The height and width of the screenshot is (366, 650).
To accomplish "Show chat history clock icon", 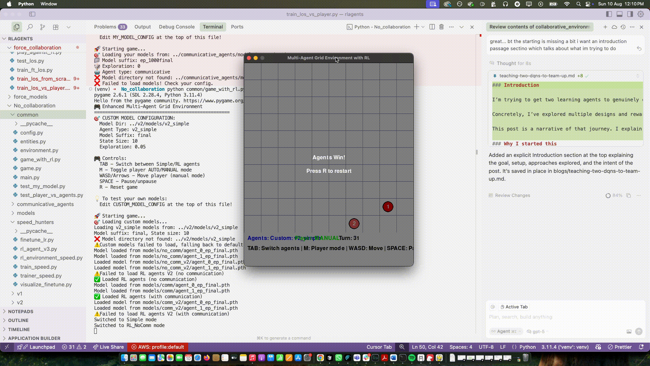I will (x=623, y=27).
